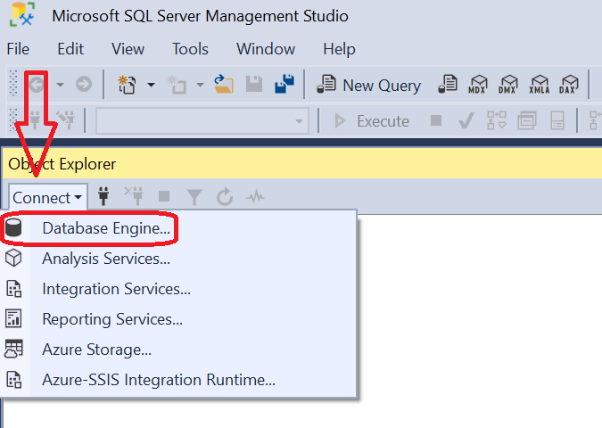Click the DAX query icon

click(568, 84)
